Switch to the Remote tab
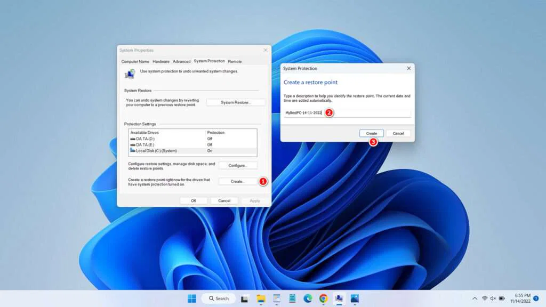This screenshot has width=546, height=307. pyautogui.click(x=236, y=61)
